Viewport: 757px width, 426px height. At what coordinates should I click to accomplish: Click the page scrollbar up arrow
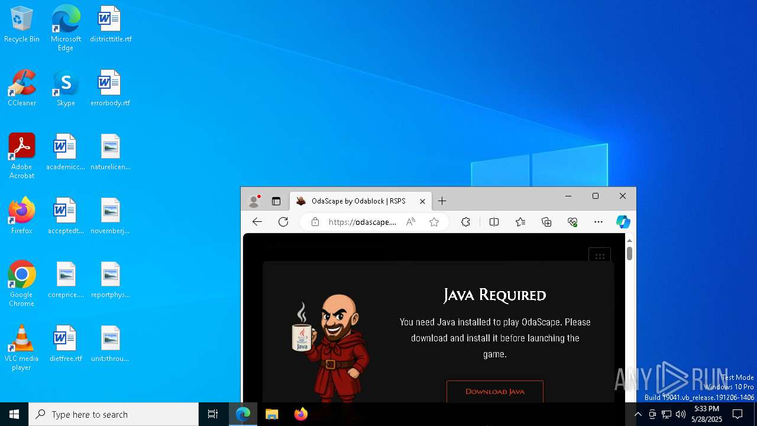630,240
